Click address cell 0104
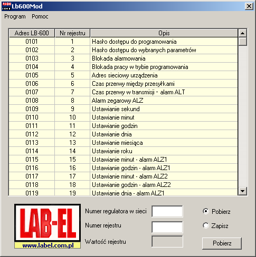 pos(32,67)
